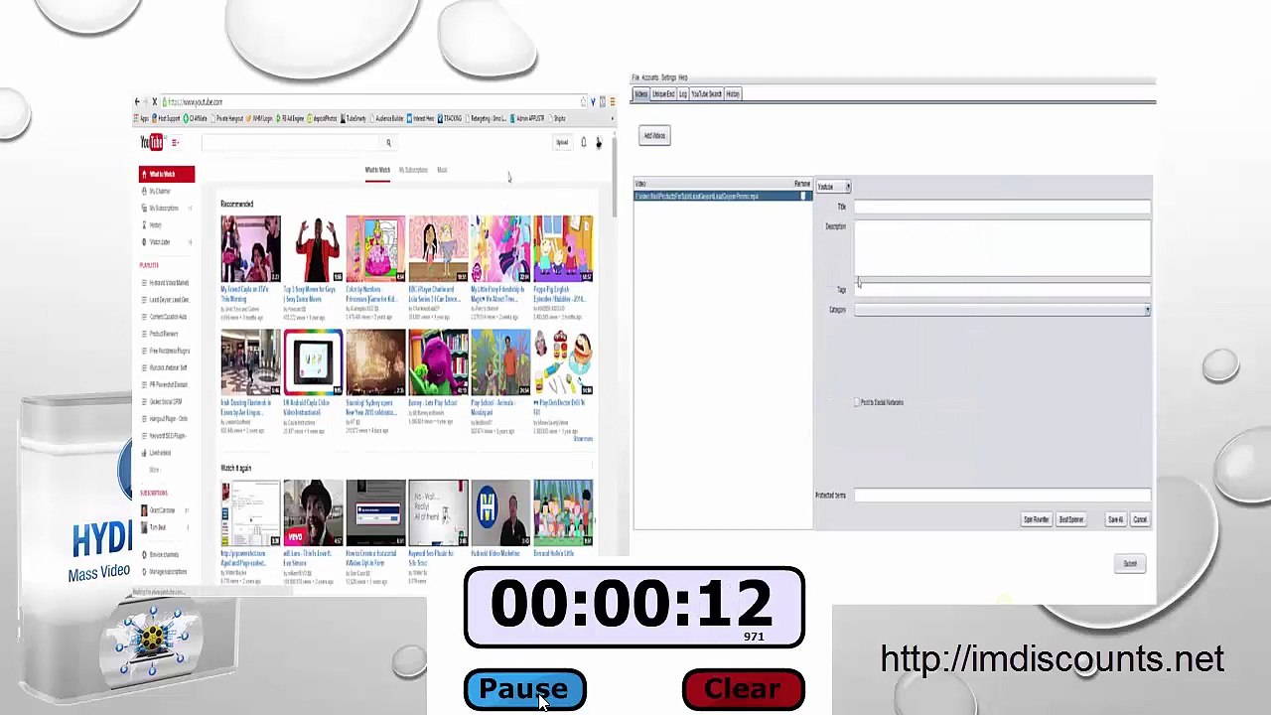Viewport: 1271px width, 715px height.
Task: Click the Description text area
Action: tap(1002, 248)
